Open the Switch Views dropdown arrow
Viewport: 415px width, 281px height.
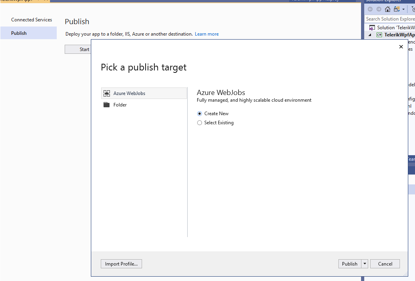(x=403, y=9)
